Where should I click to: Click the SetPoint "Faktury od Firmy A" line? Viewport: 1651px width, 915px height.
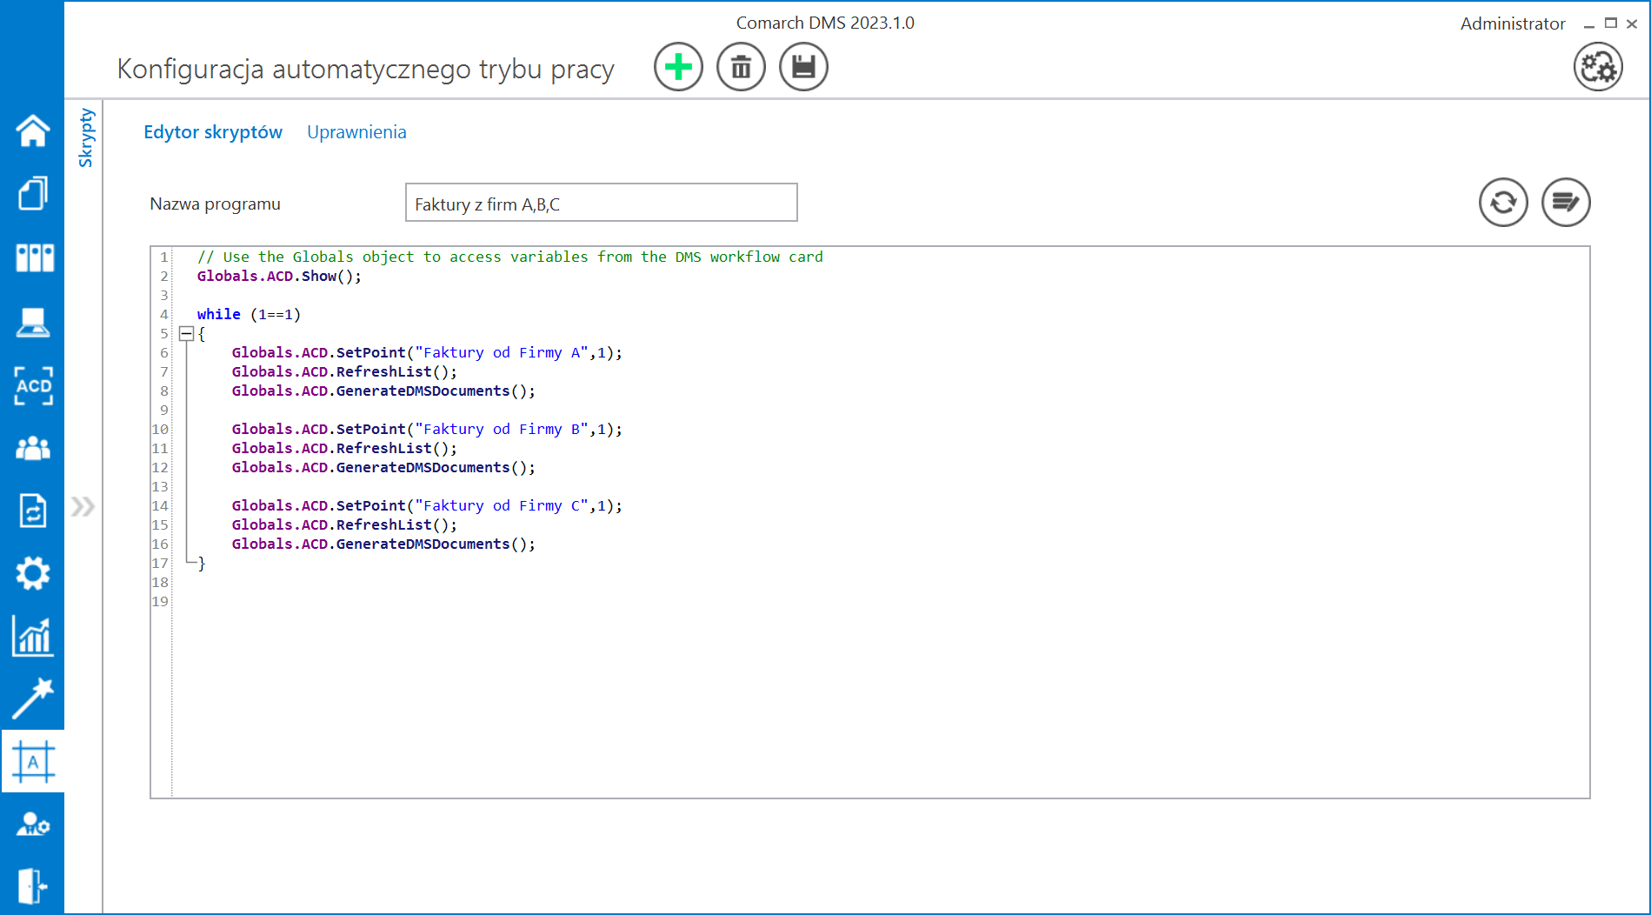pyautogui.click(x=427, y=352)
